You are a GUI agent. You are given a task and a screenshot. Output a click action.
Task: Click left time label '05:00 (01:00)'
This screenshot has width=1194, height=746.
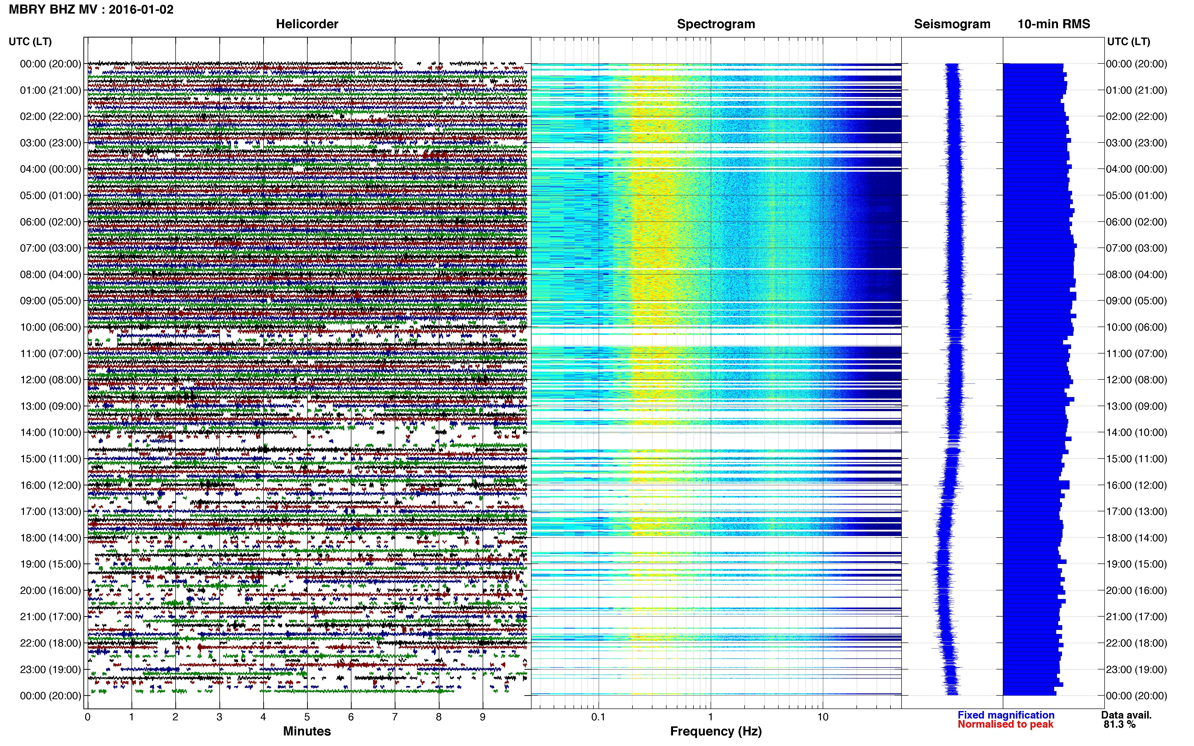point(50,195)
